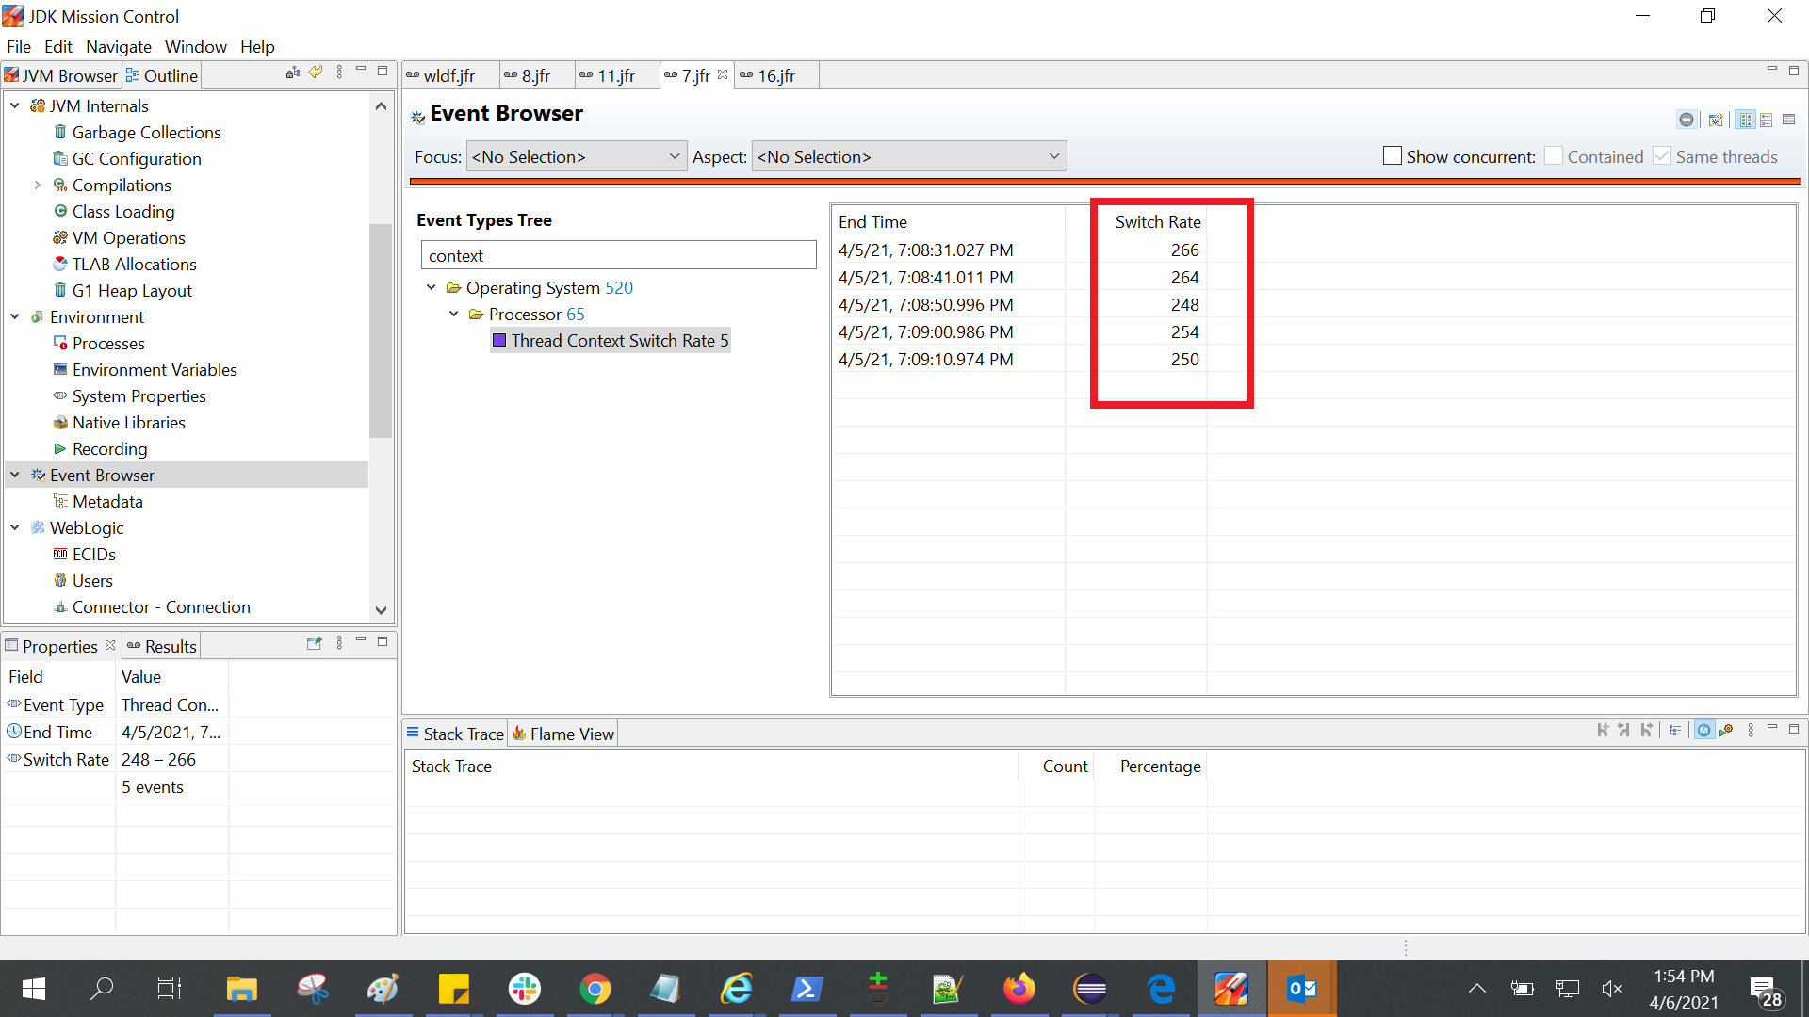Click the tree view icon in Stack Trace toolbar
The height and width of the screenshot is (1017, 1809).
1674,730
